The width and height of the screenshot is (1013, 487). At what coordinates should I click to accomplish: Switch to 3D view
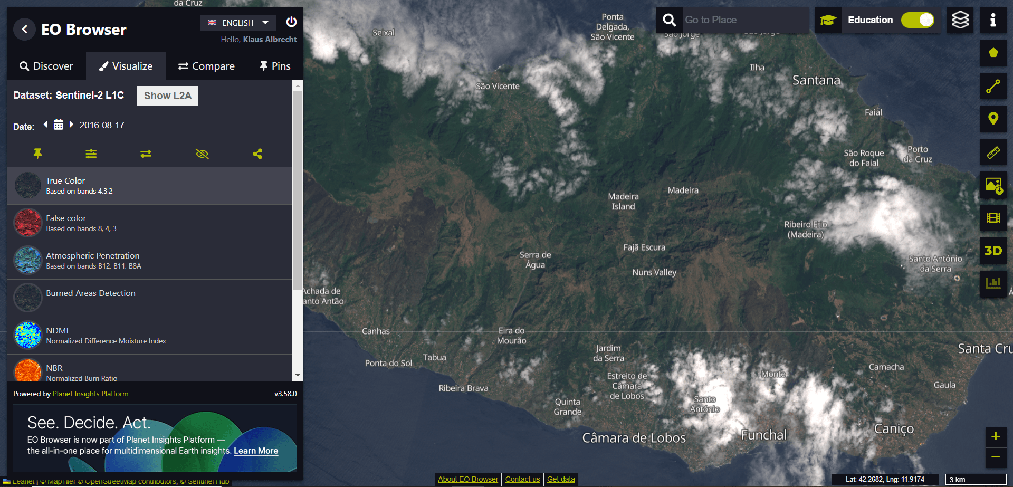tap(993, 251)
